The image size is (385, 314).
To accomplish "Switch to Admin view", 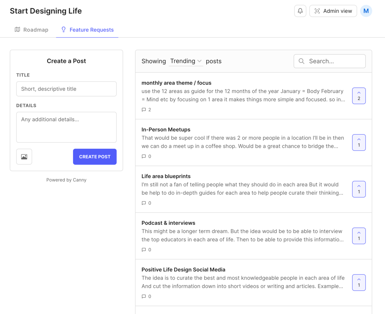I will tap(333, 11).
